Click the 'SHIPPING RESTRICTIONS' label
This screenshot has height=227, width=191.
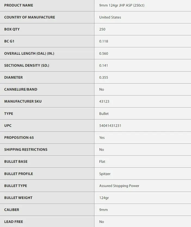(x=26, y=149)
